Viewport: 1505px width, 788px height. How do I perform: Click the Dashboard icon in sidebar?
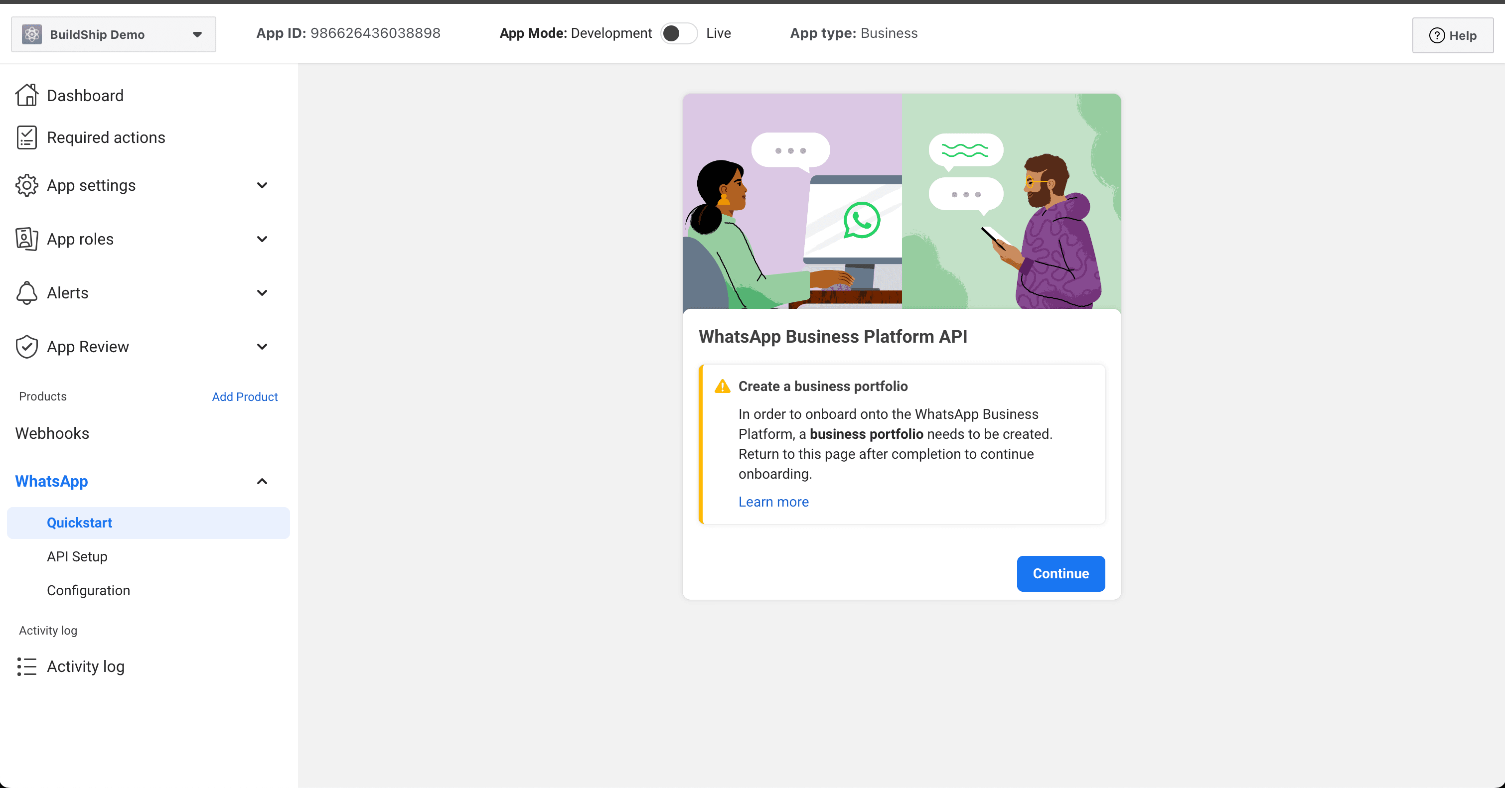tap(27, 95)
